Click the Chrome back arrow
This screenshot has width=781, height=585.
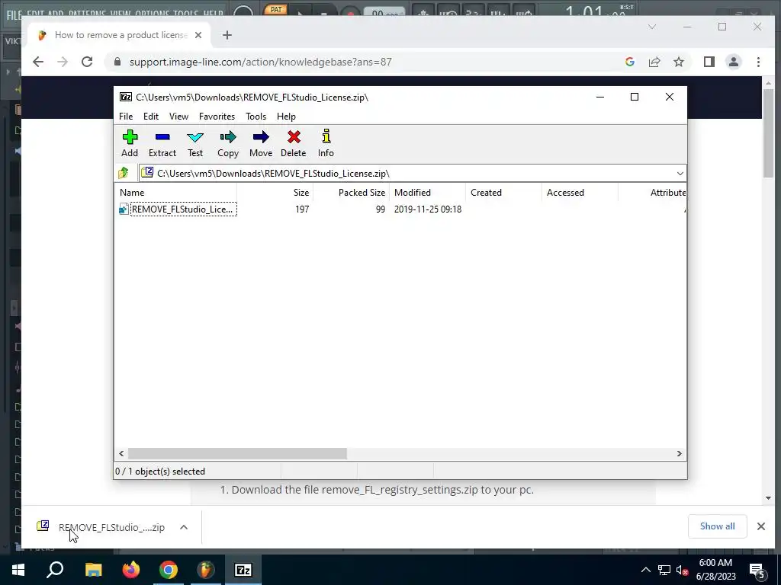(x=38, y=62)
